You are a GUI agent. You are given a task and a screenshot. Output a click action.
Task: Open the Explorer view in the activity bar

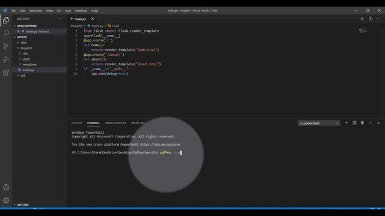coord(6,20)
